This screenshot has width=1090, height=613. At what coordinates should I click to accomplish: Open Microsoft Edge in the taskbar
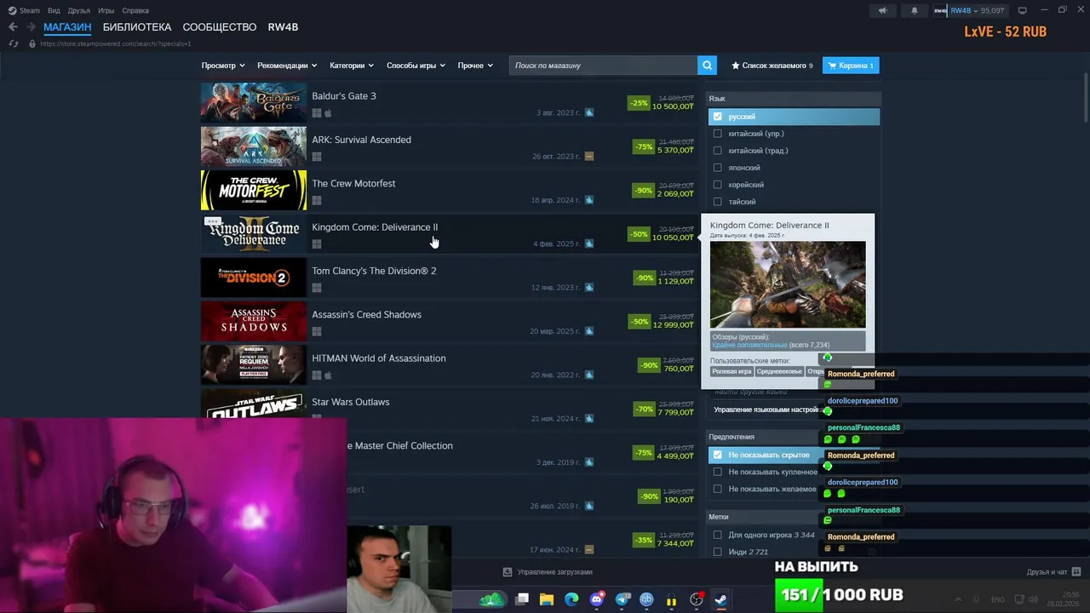tap(571, 599)
